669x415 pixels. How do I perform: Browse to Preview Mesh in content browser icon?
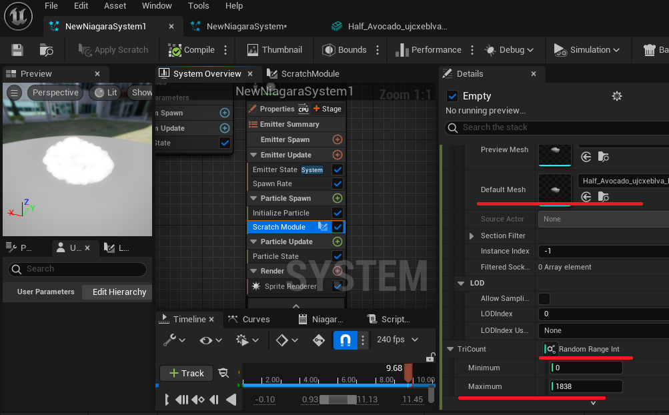603,157
